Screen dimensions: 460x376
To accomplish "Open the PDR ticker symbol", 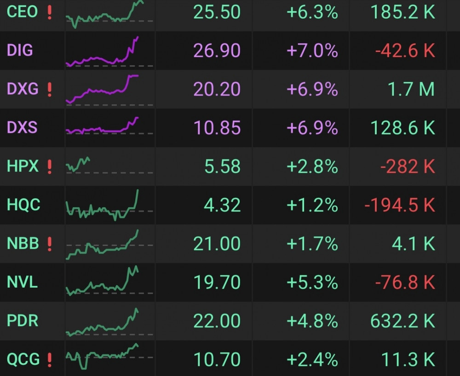I will (23, 320).
